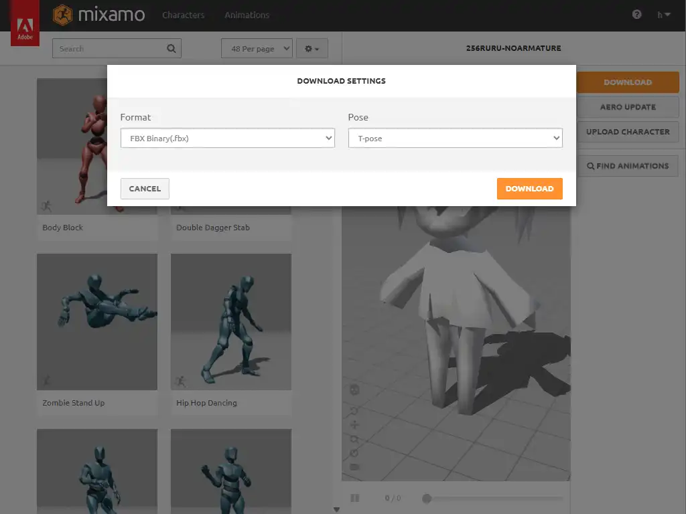686x514 pixels.
Task: Open the Pose dropdown showing T-pose
Action: click(455, 139)
